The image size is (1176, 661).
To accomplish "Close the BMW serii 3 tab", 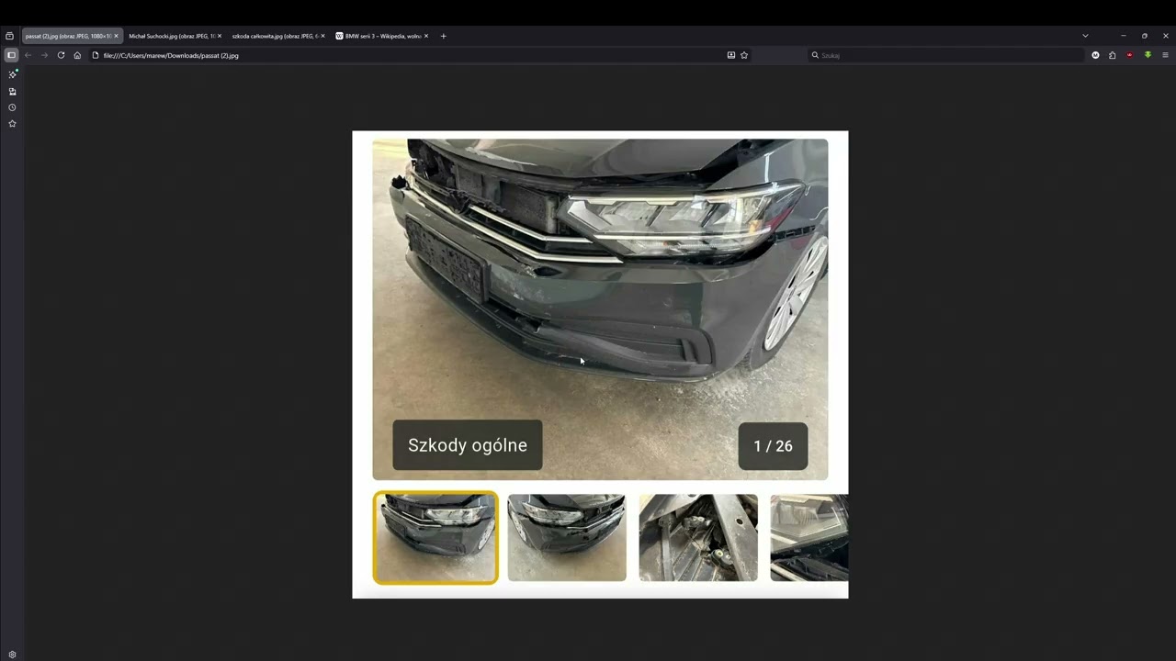I will click(x=426, y=36).
